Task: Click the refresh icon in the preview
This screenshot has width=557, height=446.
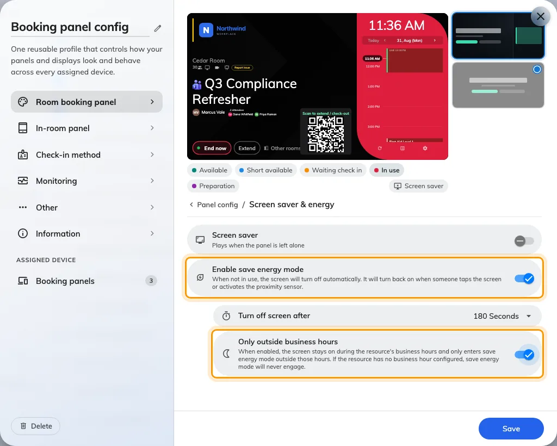Action: pyautogui.click(x=380, y=148)
